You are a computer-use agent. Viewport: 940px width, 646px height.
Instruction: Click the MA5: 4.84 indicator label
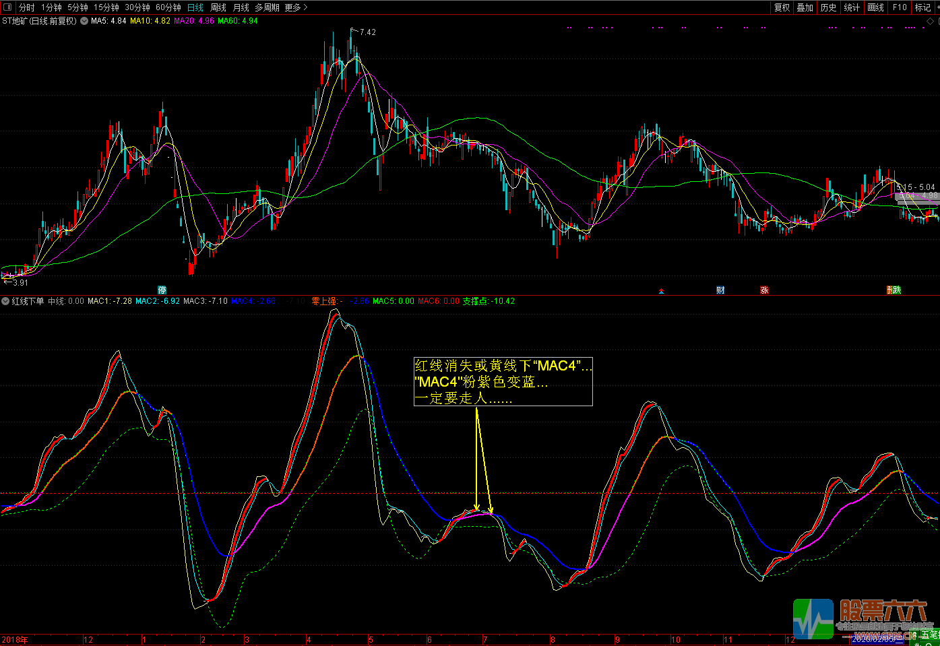click(108, 21)
